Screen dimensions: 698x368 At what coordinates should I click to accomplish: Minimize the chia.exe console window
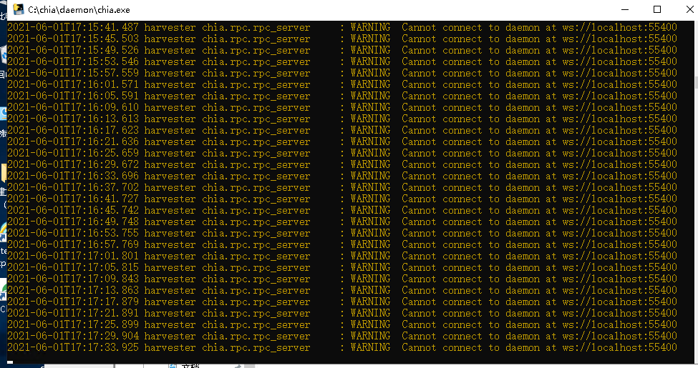(x=625, y=9)
